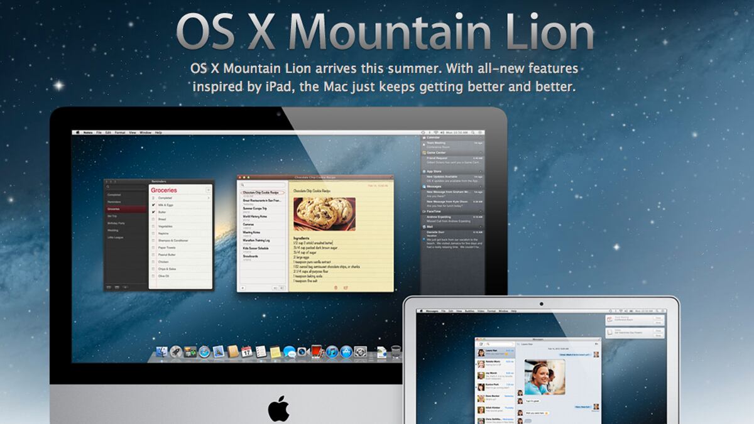Collapse the FaceTime section in Notification Center
Screen dimensions: 754x424
tap(480, 210)
